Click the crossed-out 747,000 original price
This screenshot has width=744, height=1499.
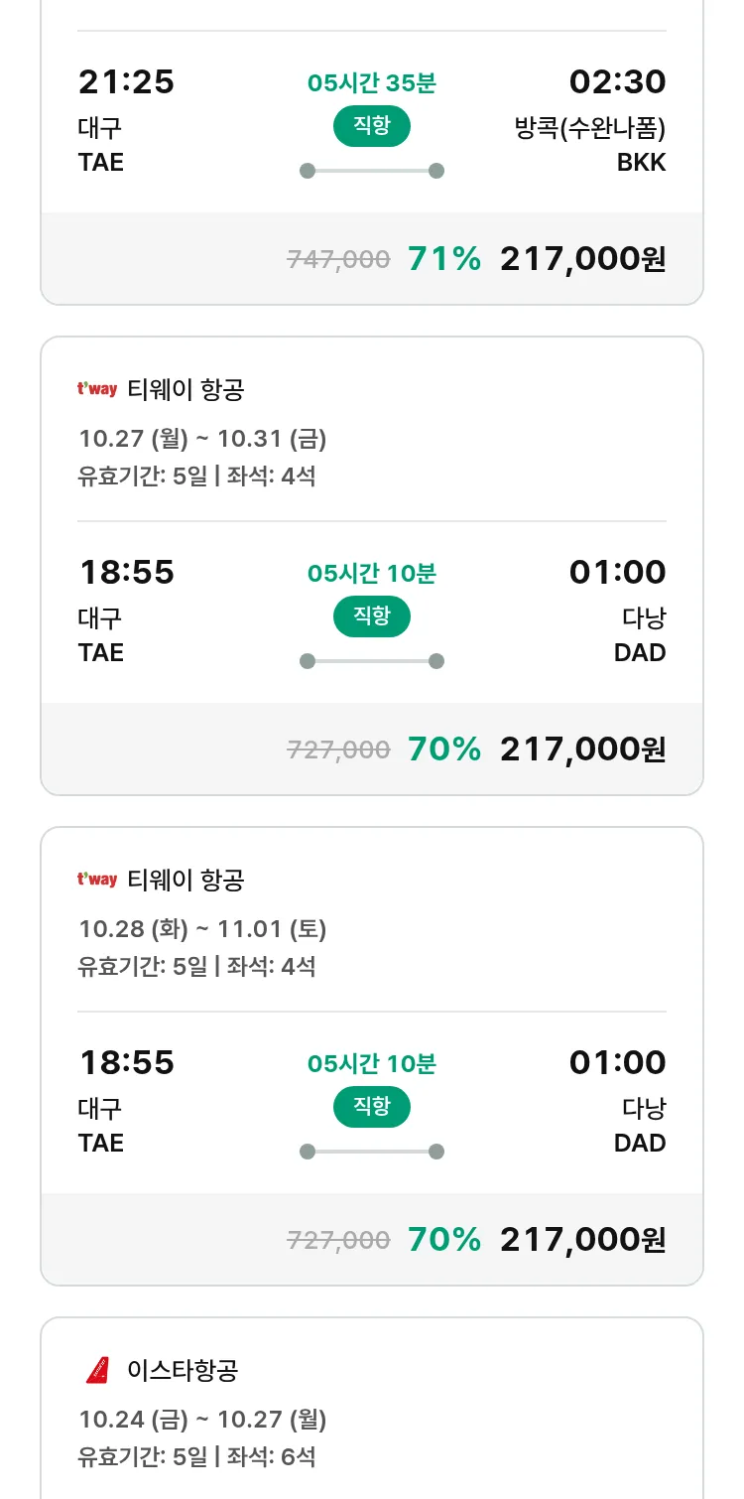(x=338, y=260)
